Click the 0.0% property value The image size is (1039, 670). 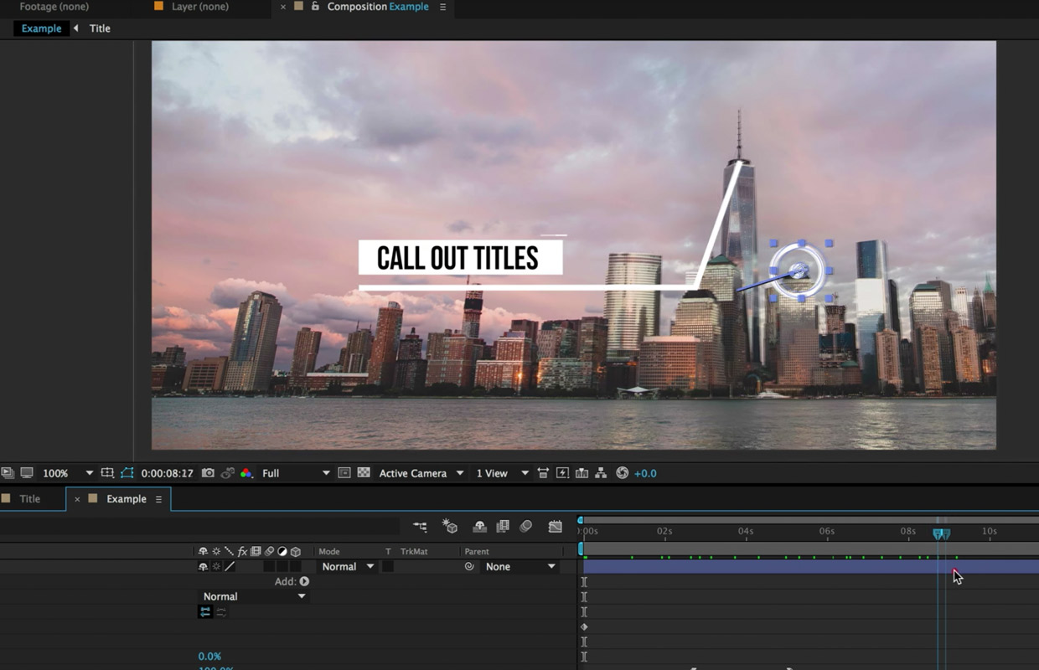point(209,657)
